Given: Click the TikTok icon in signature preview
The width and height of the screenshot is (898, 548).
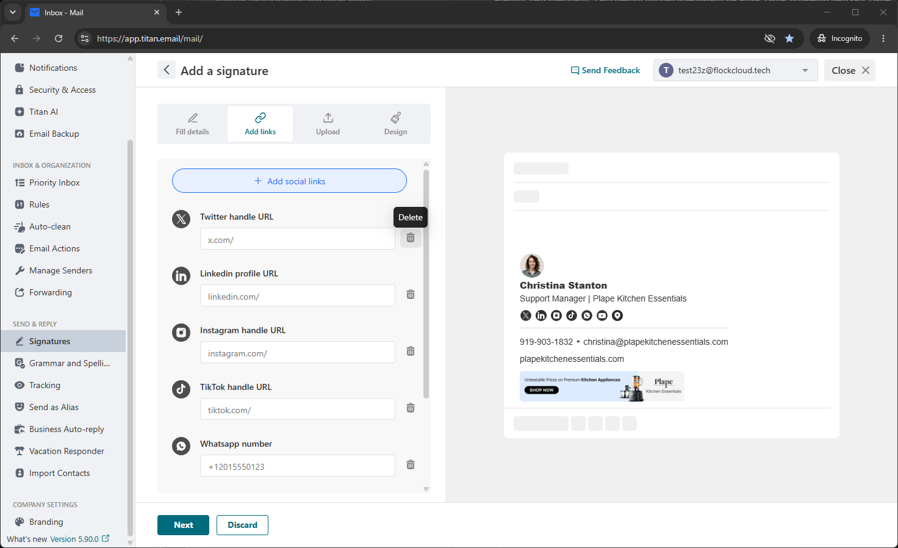Looking at the screenshot, I should [x=572, y=315].
